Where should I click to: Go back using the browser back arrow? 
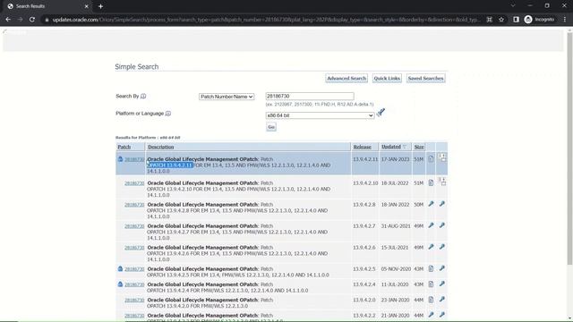coord(8,20)
